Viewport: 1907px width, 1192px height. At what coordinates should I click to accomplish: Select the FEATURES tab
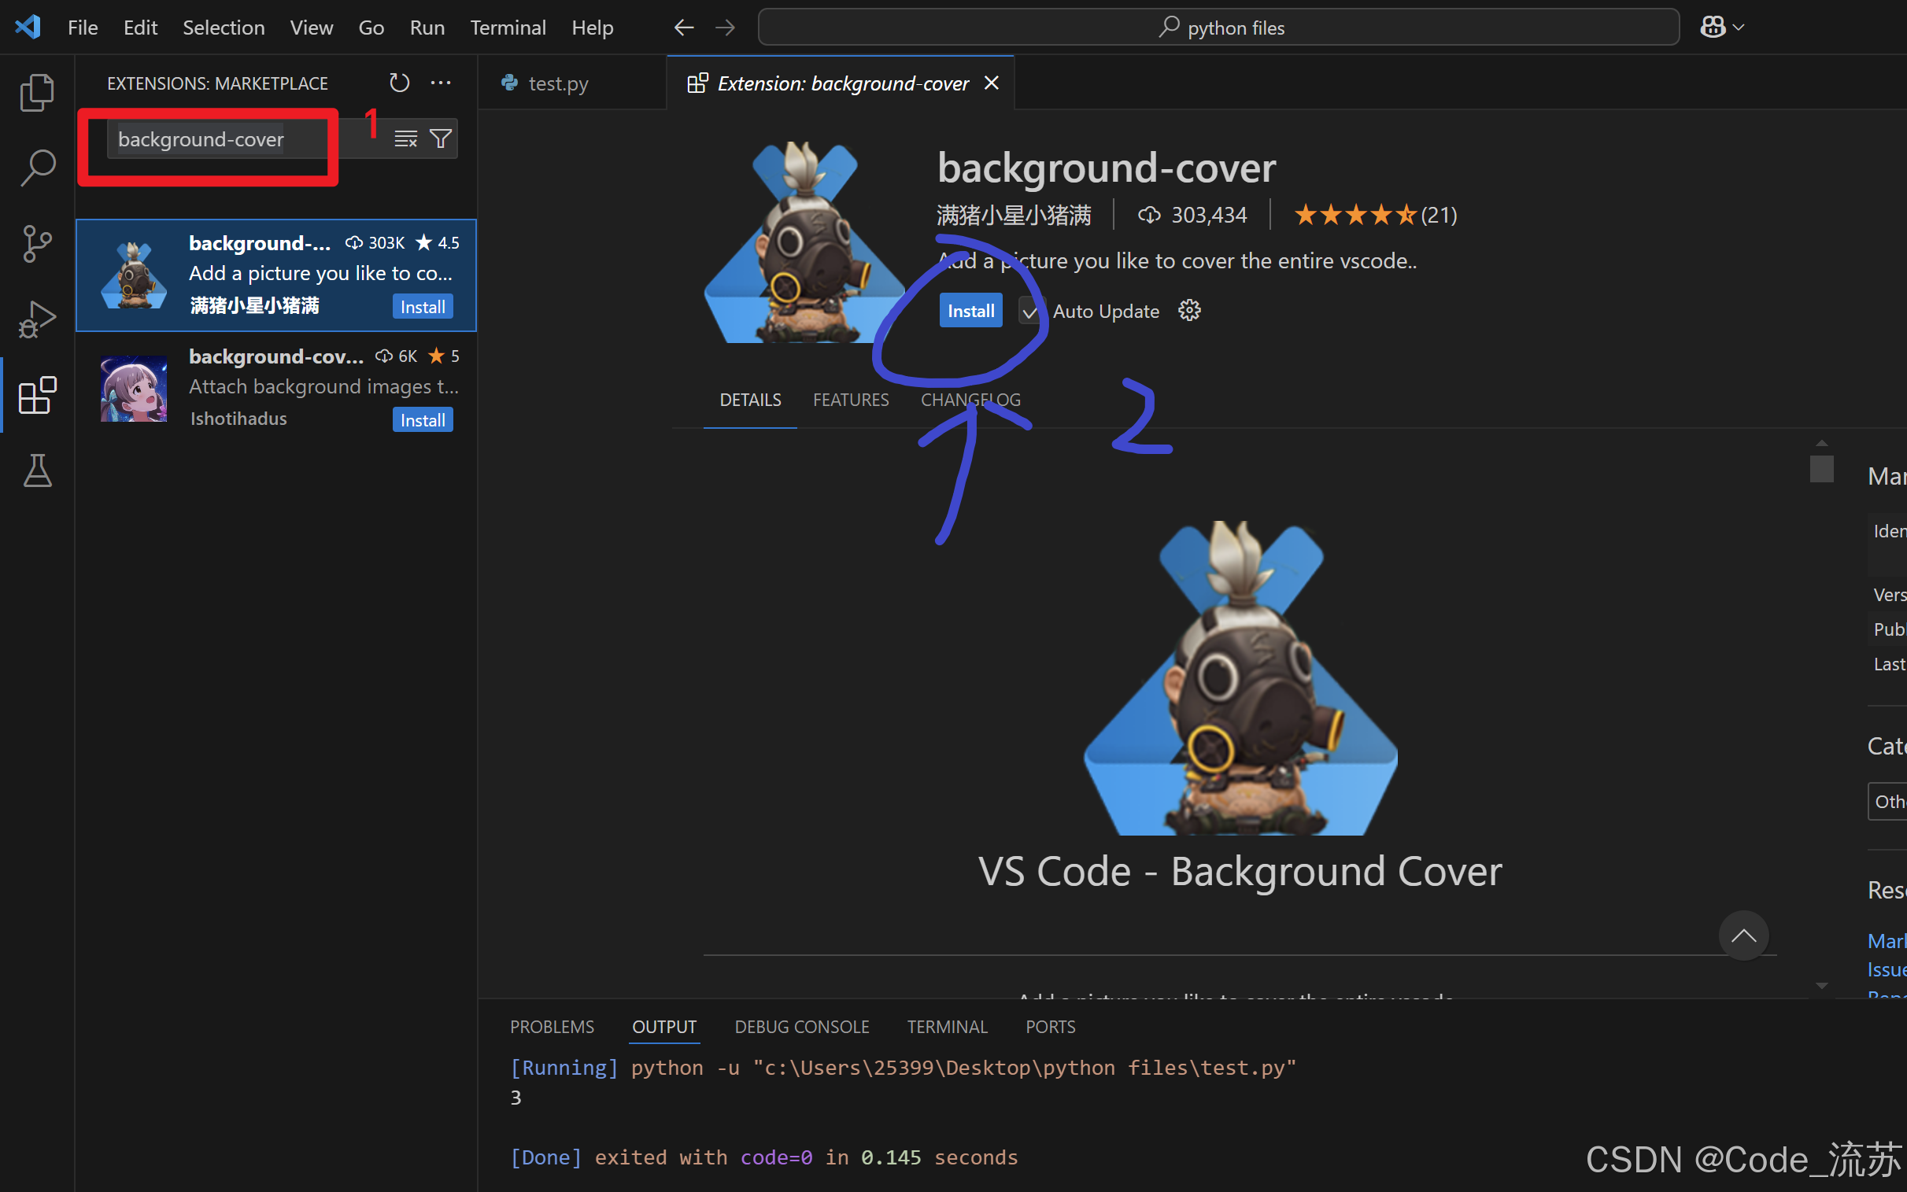pos(851,400)
